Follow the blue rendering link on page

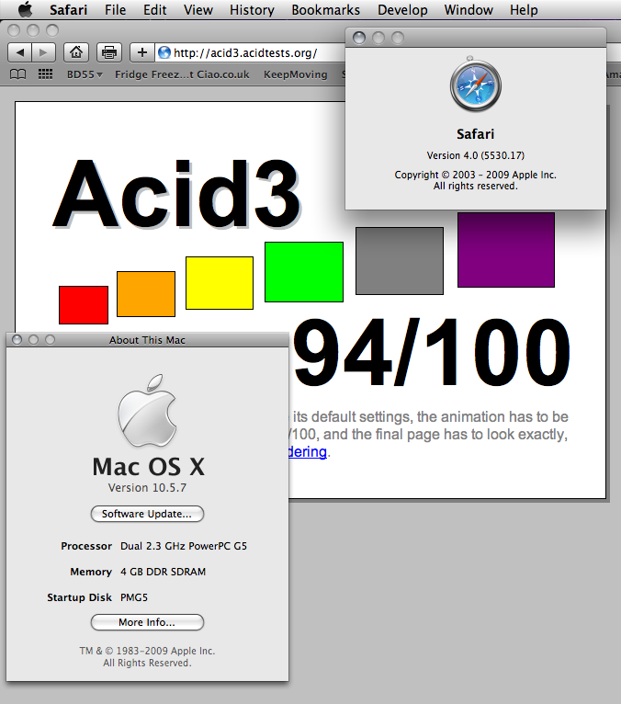coord(307,451)
